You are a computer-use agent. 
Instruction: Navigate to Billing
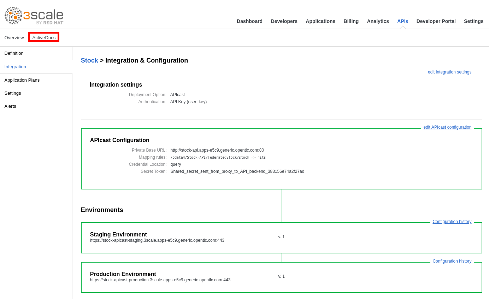351,21
